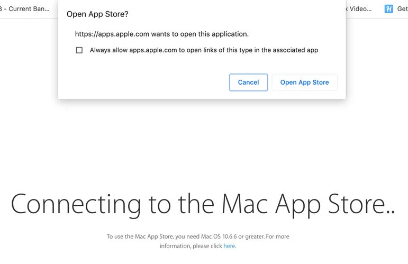408x264 pixels.
Task: Click the 'Open App Store?' dialog title
Action: pos(97,14)
